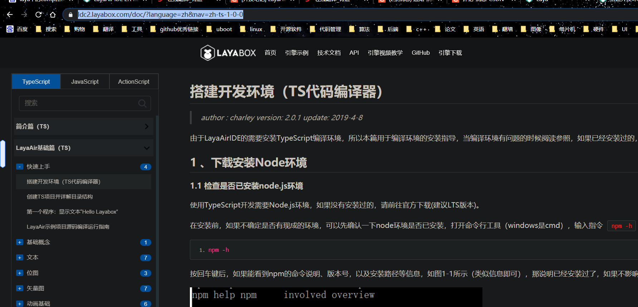Viewport: 638px width, 307px height.
Task: Open the 算法 bookmark folder
Action: click(359, 29)
